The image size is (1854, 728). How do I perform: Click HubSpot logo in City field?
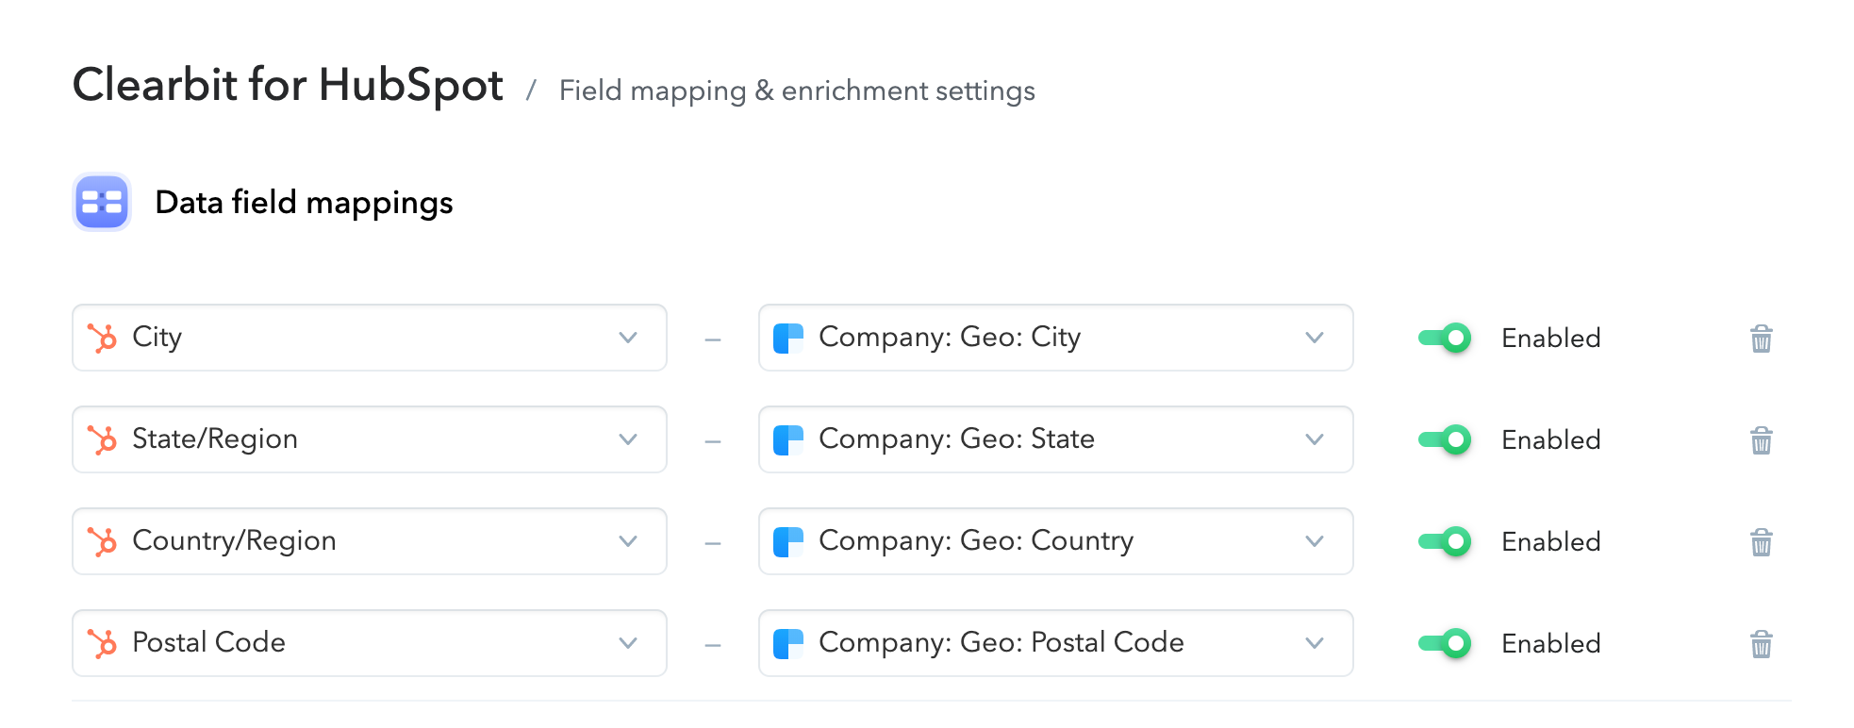102,338
